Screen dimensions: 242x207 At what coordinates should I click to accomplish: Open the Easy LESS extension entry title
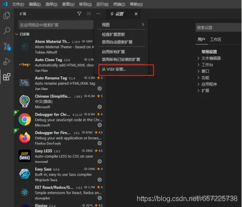tap(44, 151)
